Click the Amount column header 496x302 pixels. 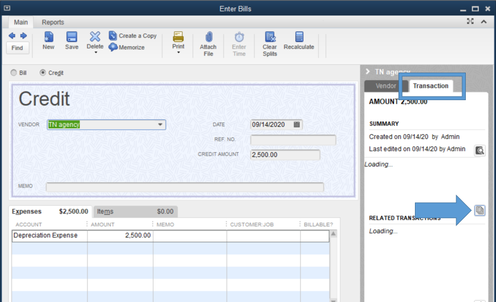point(103,225)
